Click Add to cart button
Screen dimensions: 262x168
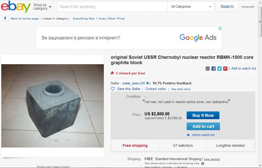tap(203, 126)
